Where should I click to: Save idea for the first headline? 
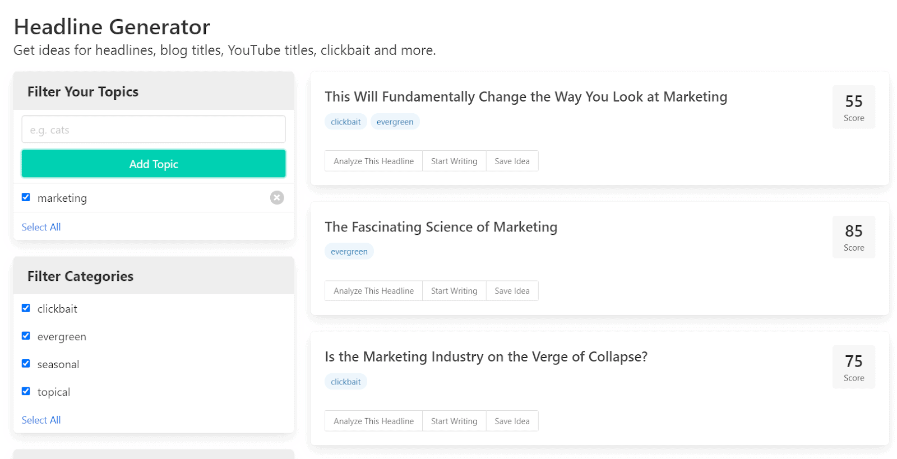tap(512, 161)
